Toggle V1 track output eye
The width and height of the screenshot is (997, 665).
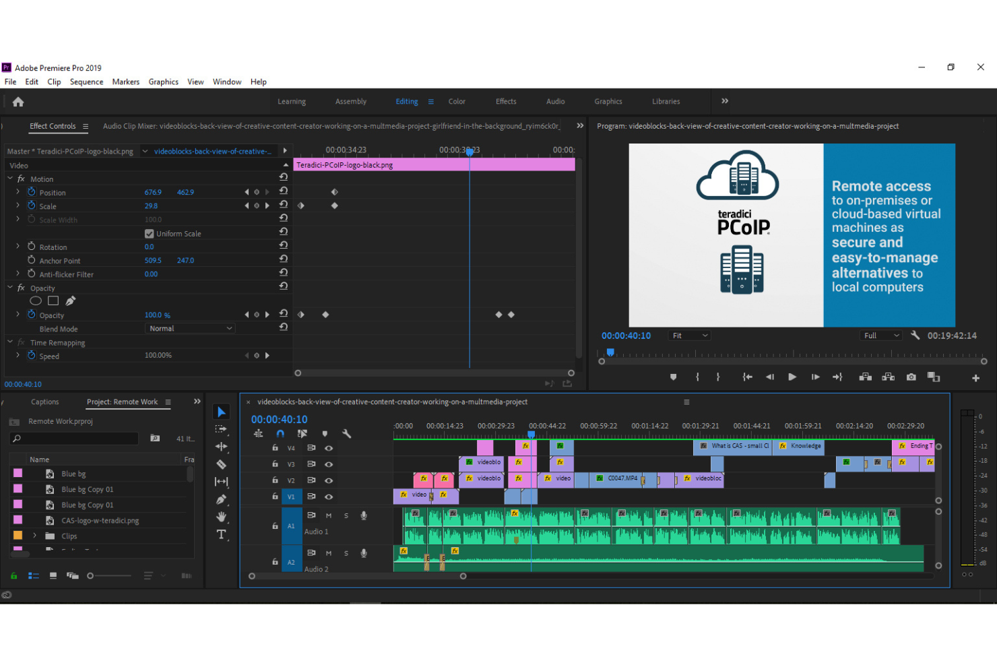[329, 497]
